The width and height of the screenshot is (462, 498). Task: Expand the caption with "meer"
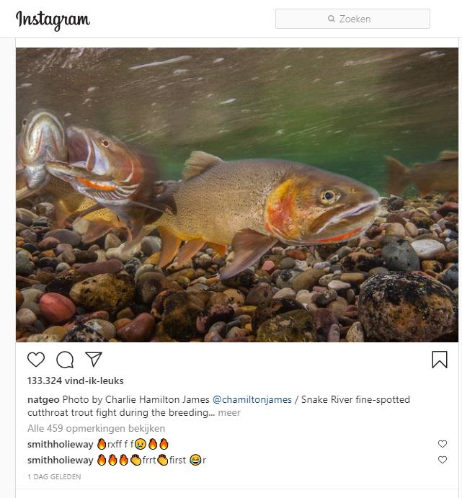(229, 413)
